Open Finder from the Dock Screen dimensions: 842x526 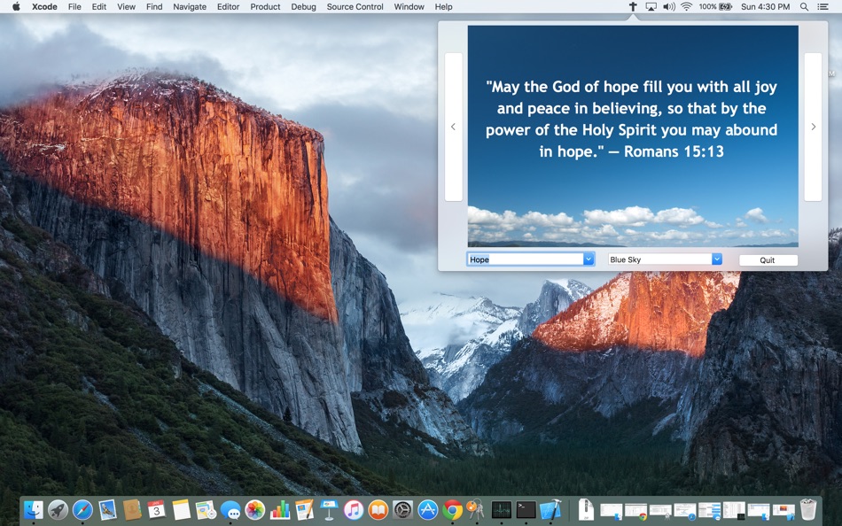[34, 510]
